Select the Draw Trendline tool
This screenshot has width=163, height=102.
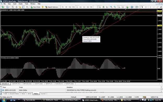point(158,7)
